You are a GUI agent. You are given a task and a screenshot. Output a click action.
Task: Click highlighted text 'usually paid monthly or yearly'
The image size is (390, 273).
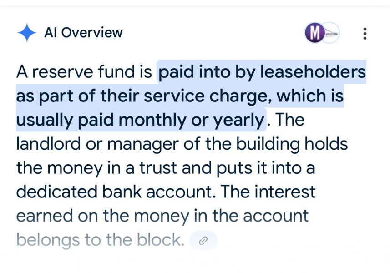(x=140, y=120)
